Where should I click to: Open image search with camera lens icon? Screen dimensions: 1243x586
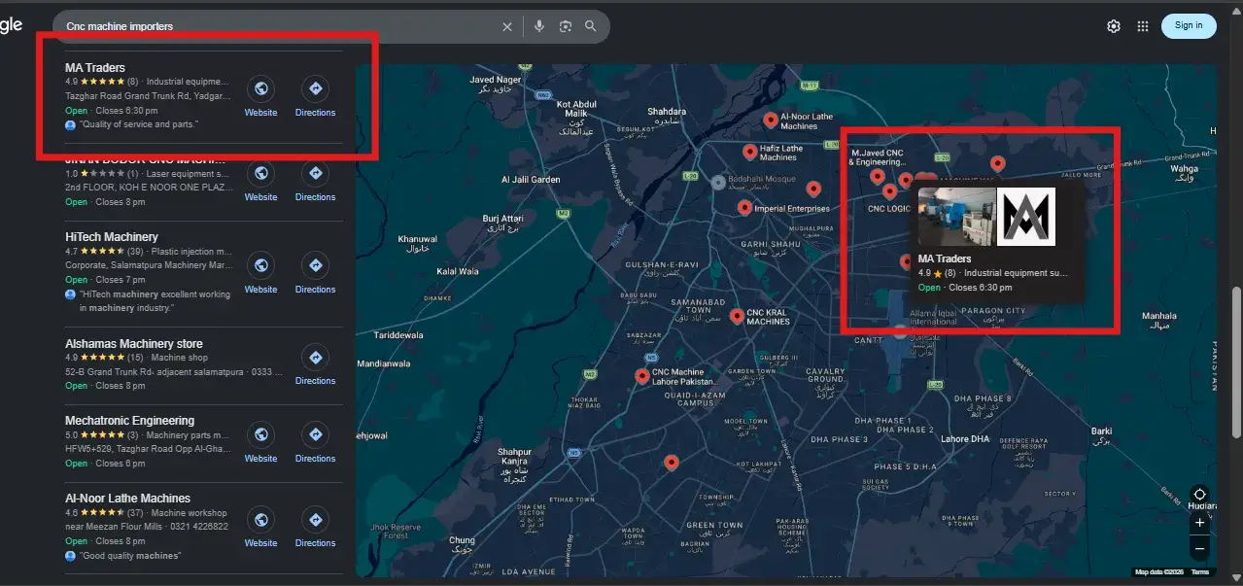(x=565, y=26)
